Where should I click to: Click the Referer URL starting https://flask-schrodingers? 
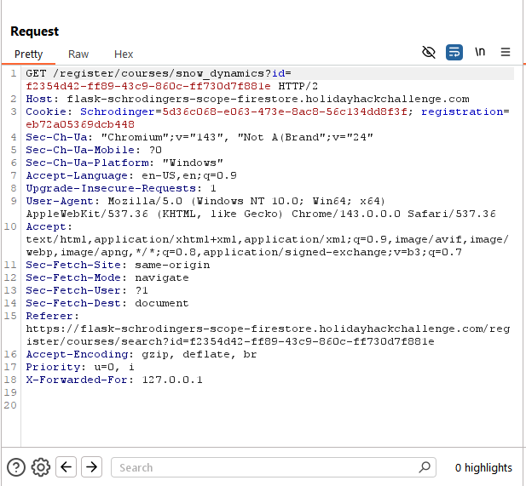click(x=268, y=329)
